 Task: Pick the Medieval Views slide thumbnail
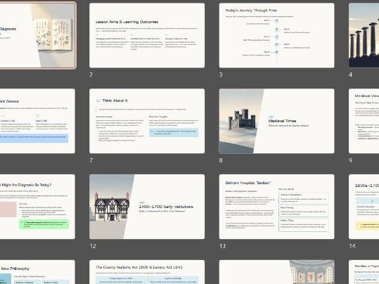pos(364,121)
